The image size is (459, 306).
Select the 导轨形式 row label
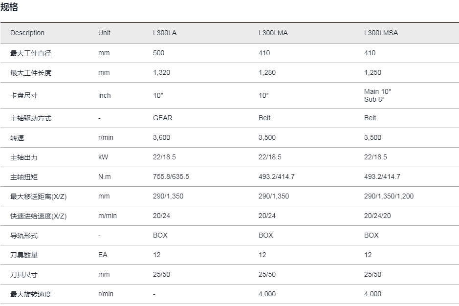tap(24, 236)
